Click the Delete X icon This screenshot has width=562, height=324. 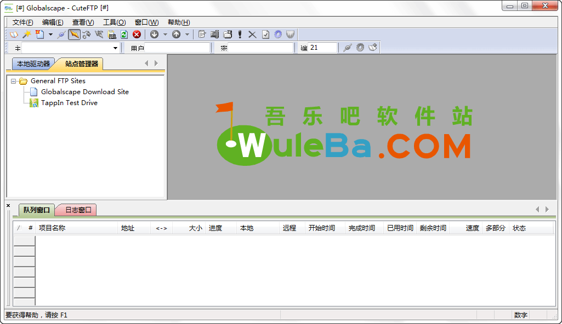[x=252, y=34]
